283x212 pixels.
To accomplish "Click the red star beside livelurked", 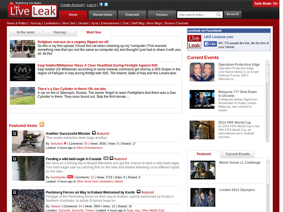I will point(65,144).
